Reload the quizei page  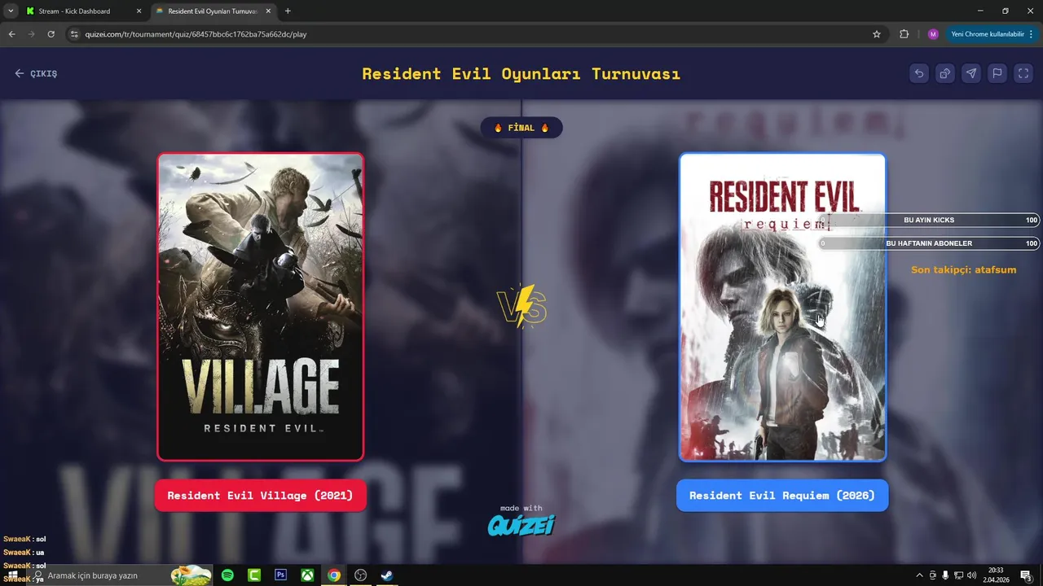pos(51,34)
